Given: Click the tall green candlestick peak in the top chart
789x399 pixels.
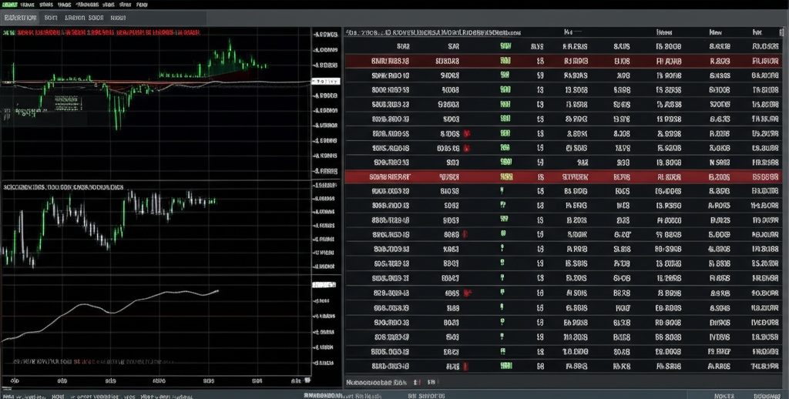Looking at the screenshot, I should [230, 52].
